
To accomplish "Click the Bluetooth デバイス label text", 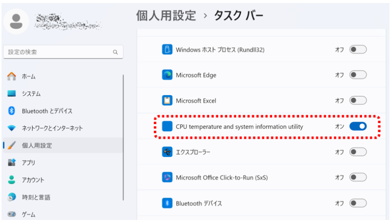I will pyautogui.click(x=199, y=203).
